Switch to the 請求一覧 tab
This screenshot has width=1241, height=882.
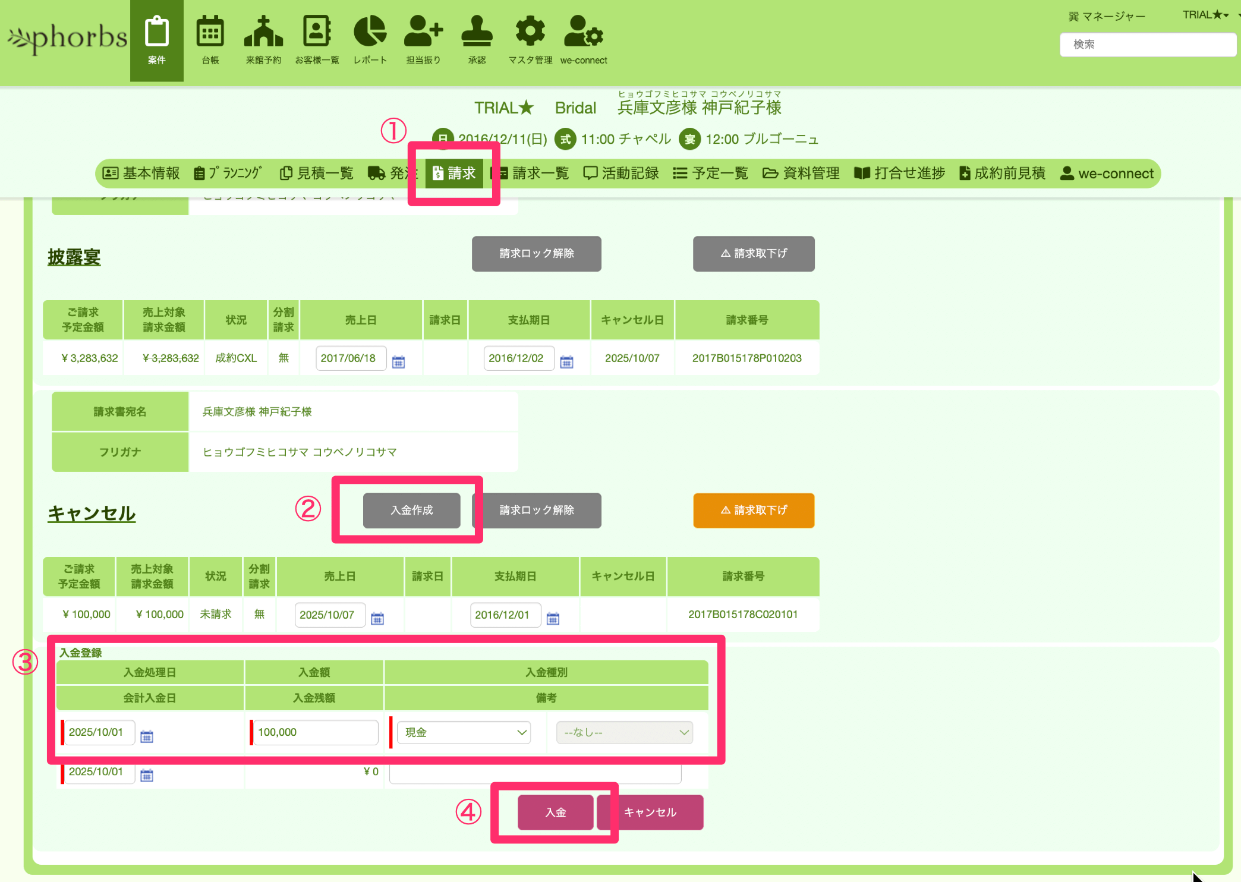[x=533, y=174]
